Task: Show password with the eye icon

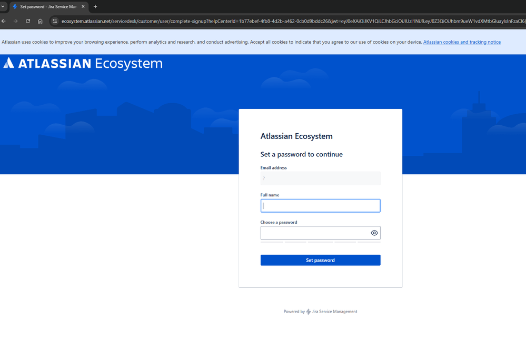Action: coord(374,233)
